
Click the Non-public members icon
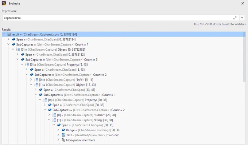(x=63, y=140)
